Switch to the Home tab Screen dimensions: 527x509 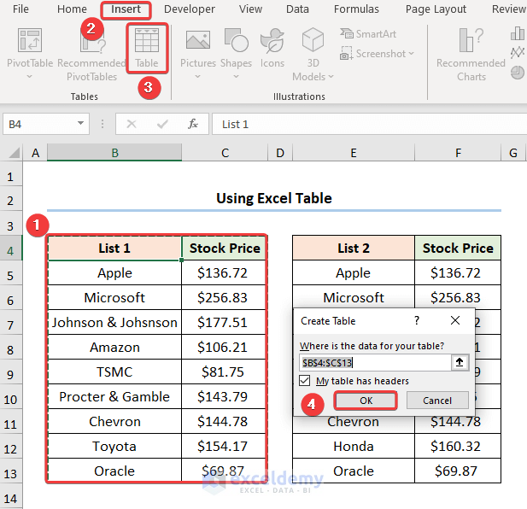click(72, 9)
